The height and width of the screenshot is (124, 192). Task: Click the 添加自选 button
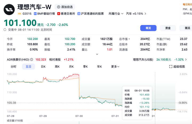click(65, 7)
